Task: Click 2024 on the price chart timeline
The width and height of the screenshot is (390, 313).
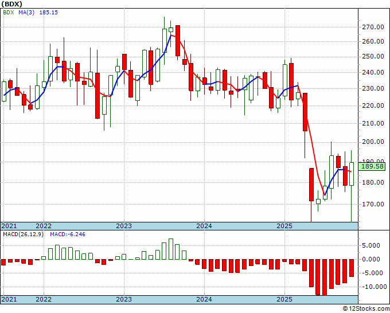Action: (x=204, y=226)
